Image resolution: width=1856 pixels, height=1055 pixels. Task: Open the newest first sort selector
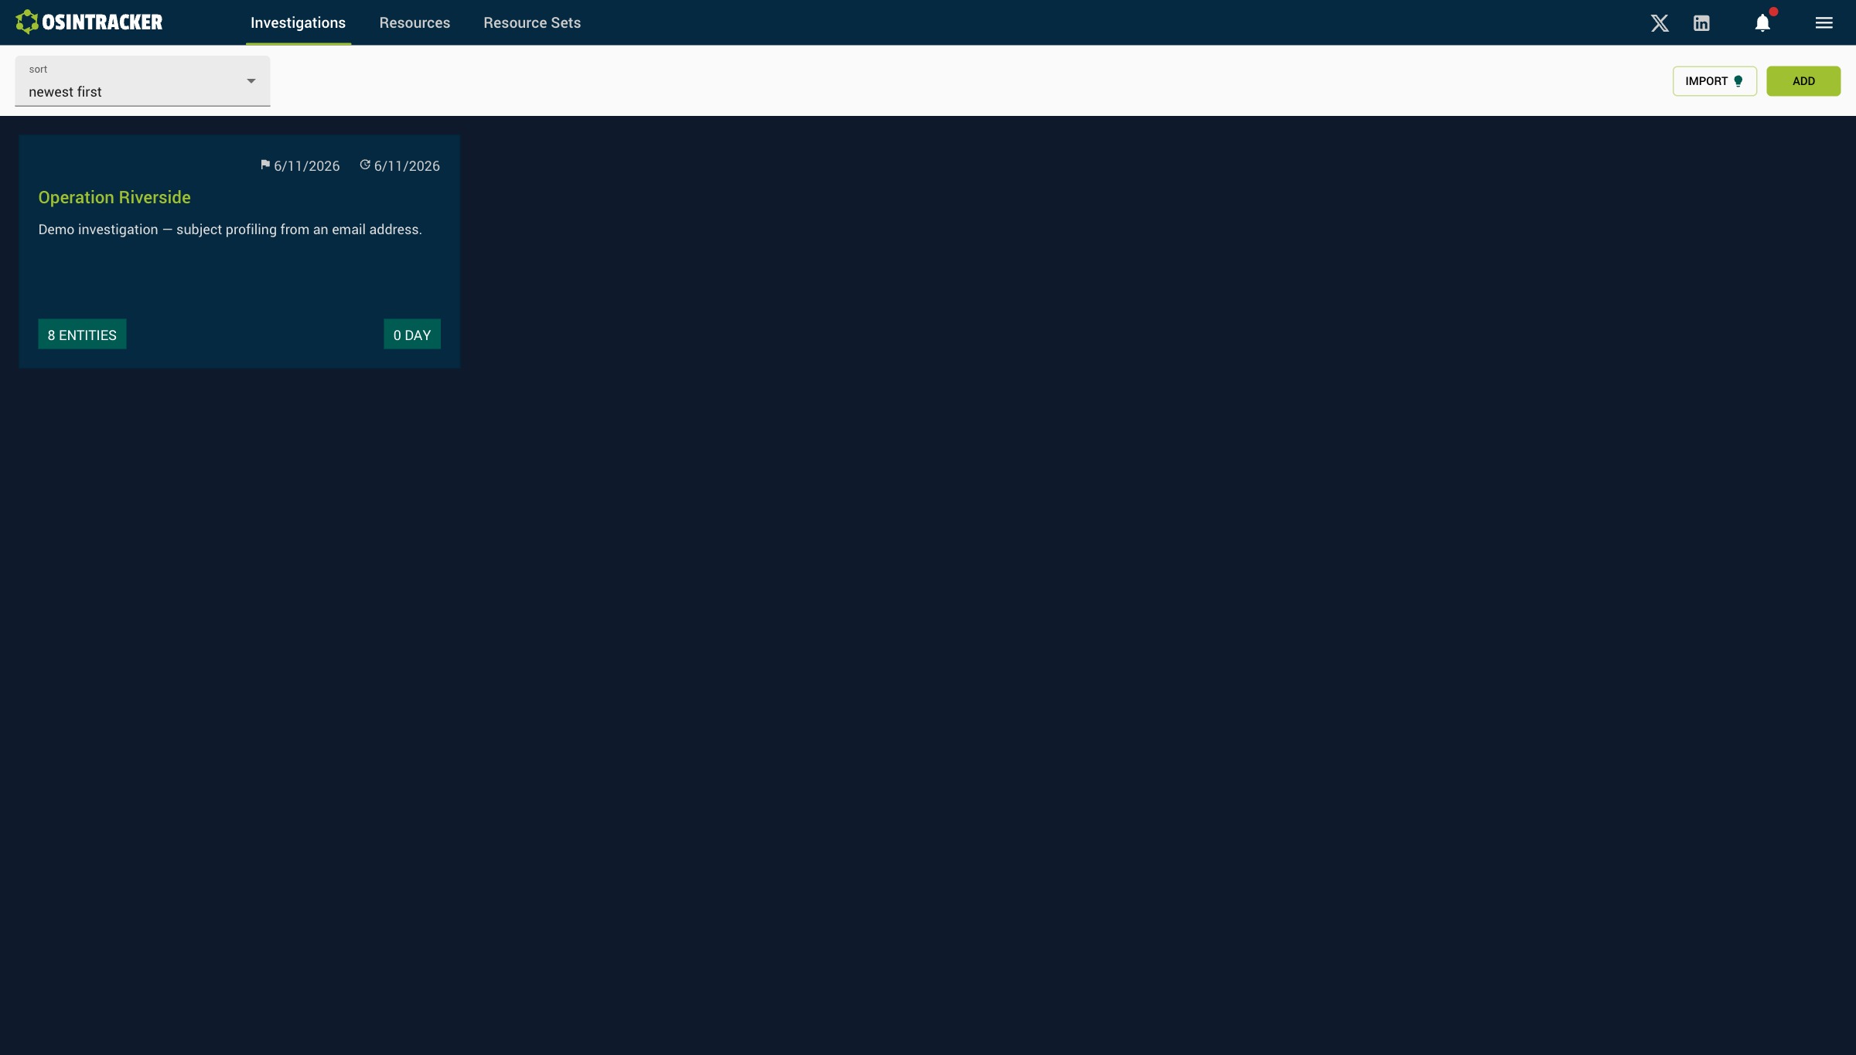click(142, 81)
